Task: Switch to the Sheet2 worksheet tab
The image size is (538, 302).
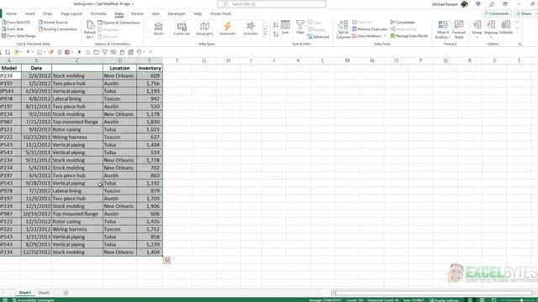Action: click(44, 293)
